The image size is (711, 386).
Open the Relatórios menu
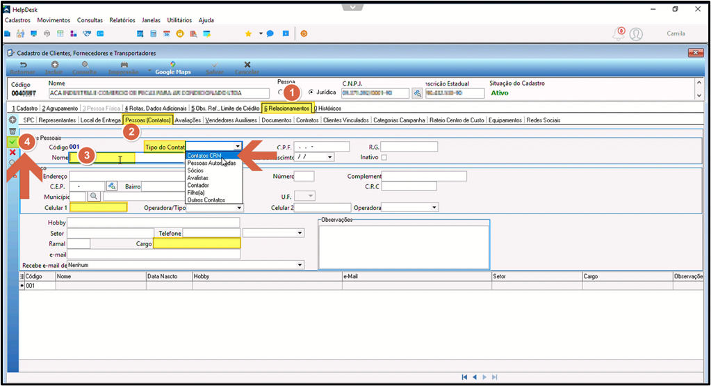(122, 20)
